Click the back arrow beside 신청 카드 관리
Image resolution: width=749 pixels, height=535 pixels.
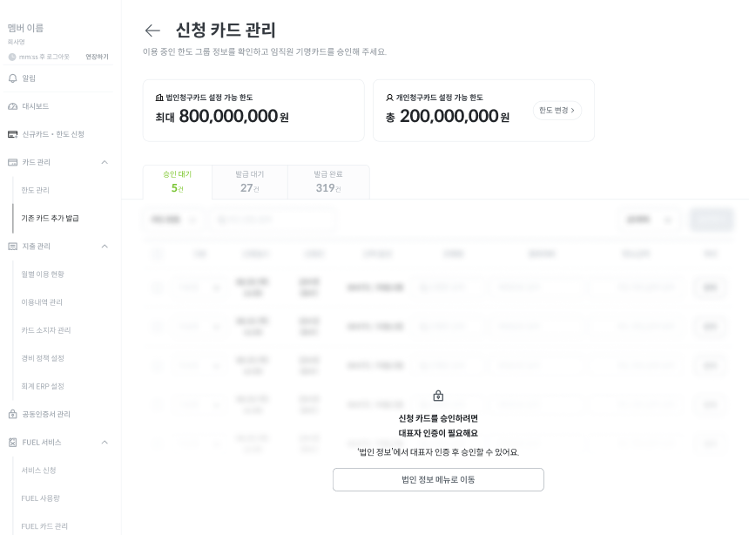[152, 30]
